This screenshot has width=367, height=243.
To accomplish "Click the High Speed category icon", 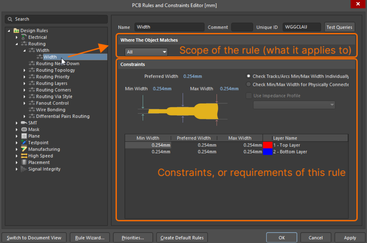I will coord(24,156).
